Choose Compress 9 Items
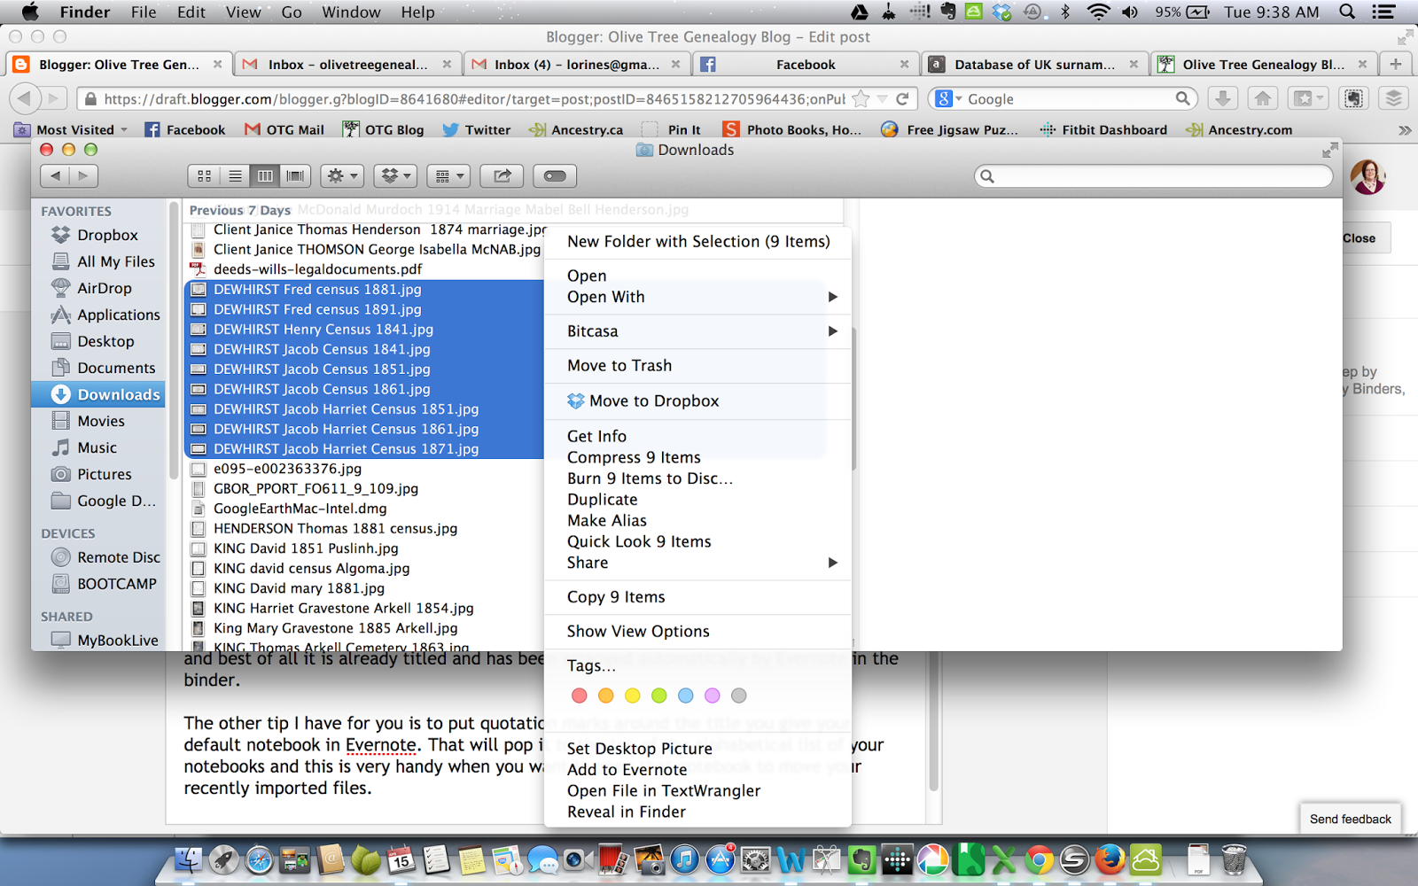 (697, 457)
